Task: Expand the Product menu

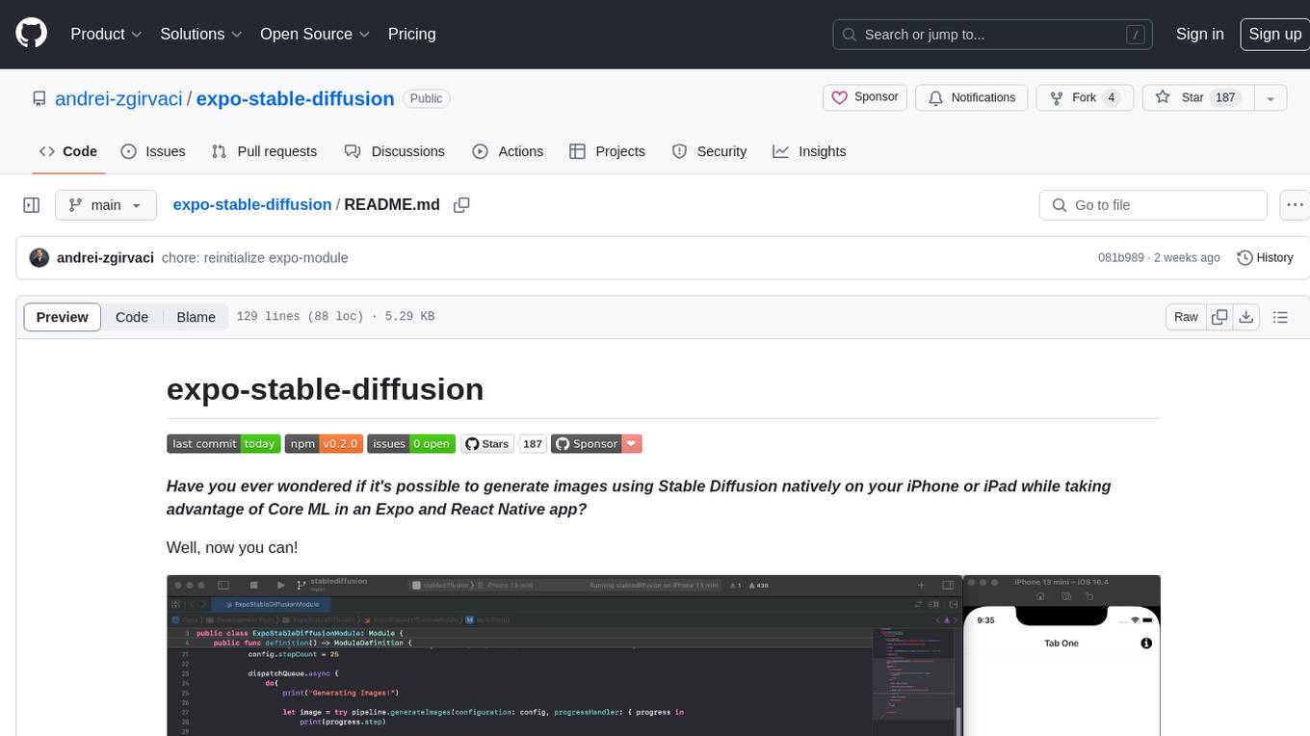Action: 106,34
